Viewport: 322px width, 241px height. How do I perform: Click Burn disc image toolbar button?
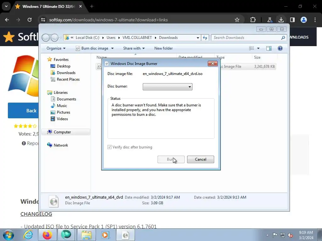click(x=92, y=48)
